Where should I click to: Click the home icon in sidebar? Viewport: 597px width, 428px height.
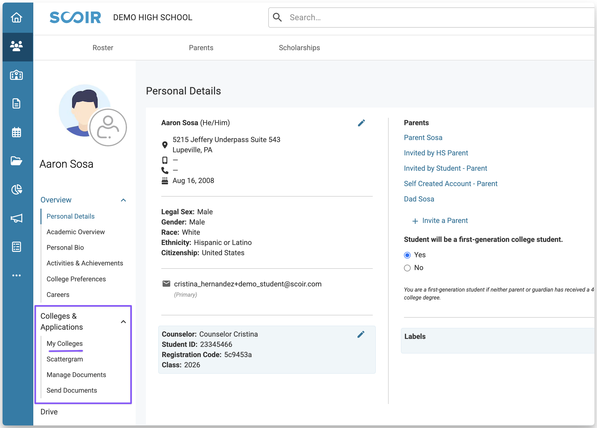click(x=16, y=18)
